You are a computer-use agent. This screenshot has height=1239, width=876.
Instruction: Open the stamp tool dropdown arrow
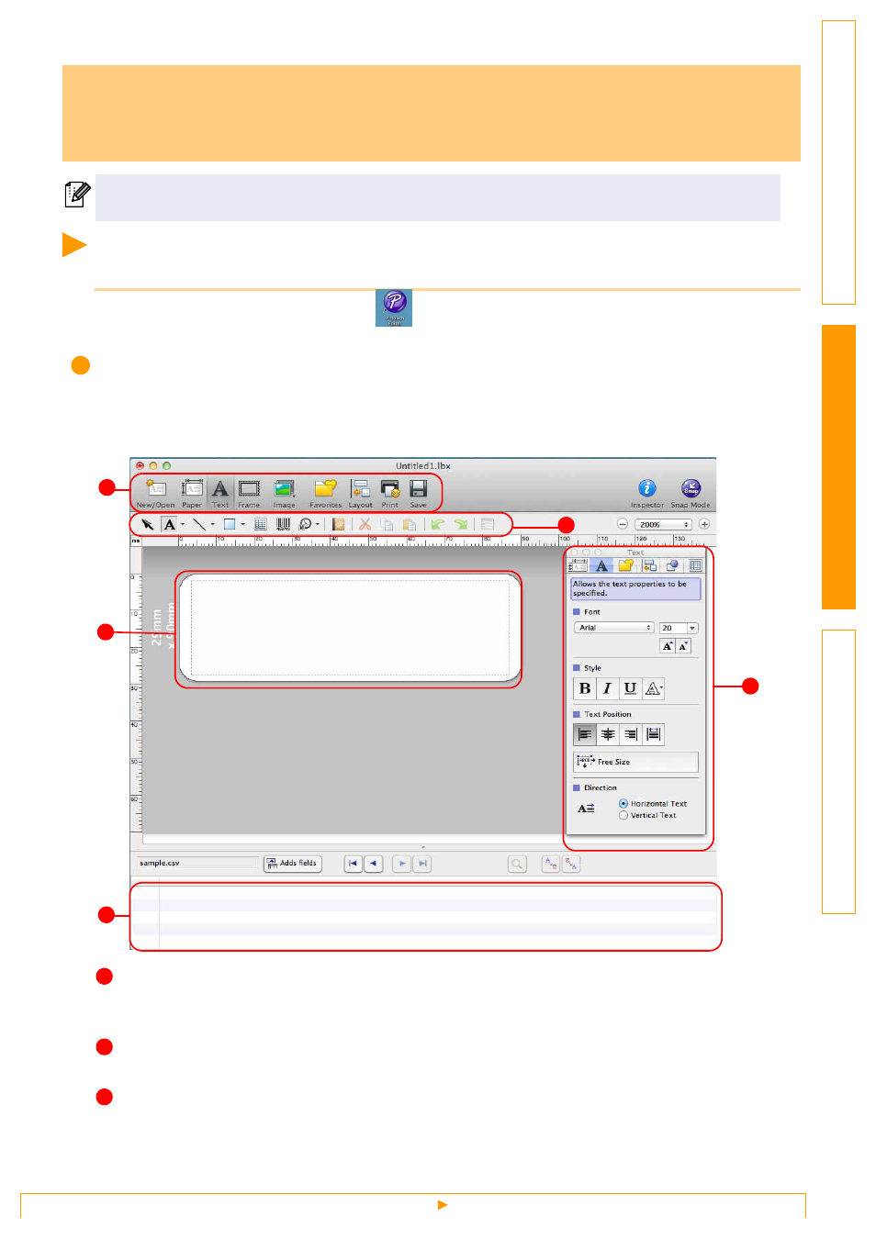tap(318, 524)
